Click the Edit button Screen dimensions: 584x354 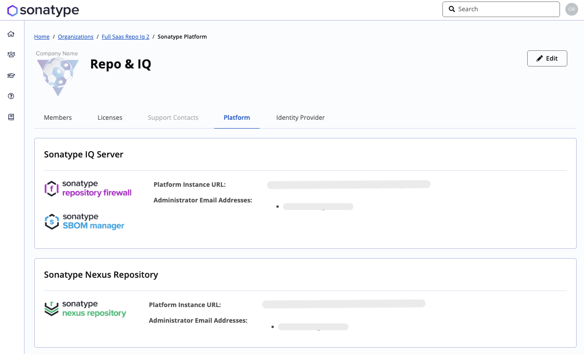[547, 58]
